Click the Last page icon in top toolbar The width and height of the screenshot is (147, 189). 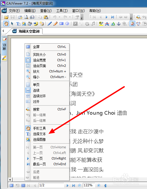click(113, 17)
